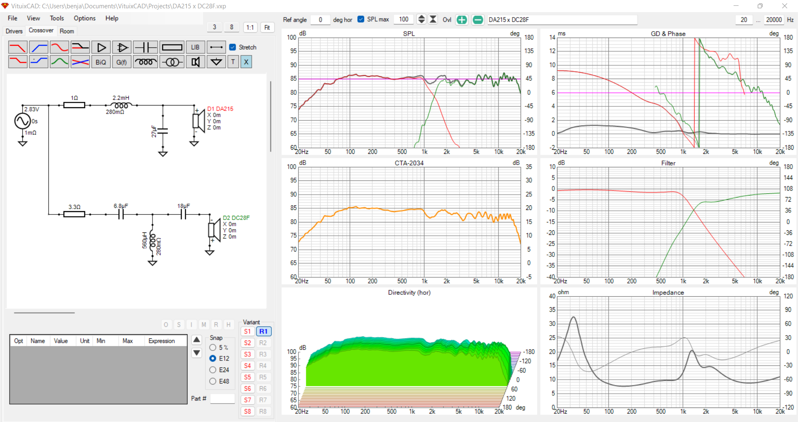This screenshot has width=798, height=422.
Task: Click the Part # input field
Action: tap(222, 399)
